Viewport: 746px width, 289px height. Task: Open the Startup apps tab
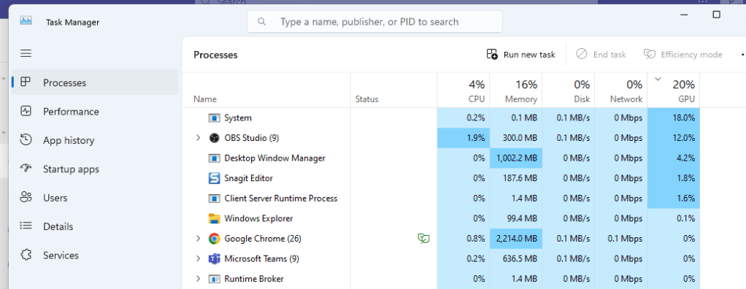[95, 169]
